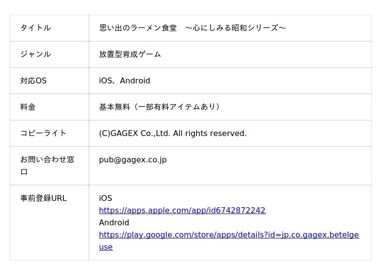Open the play.google.com store link
This screenshot has width=390, height=275.
pos(229,235)
